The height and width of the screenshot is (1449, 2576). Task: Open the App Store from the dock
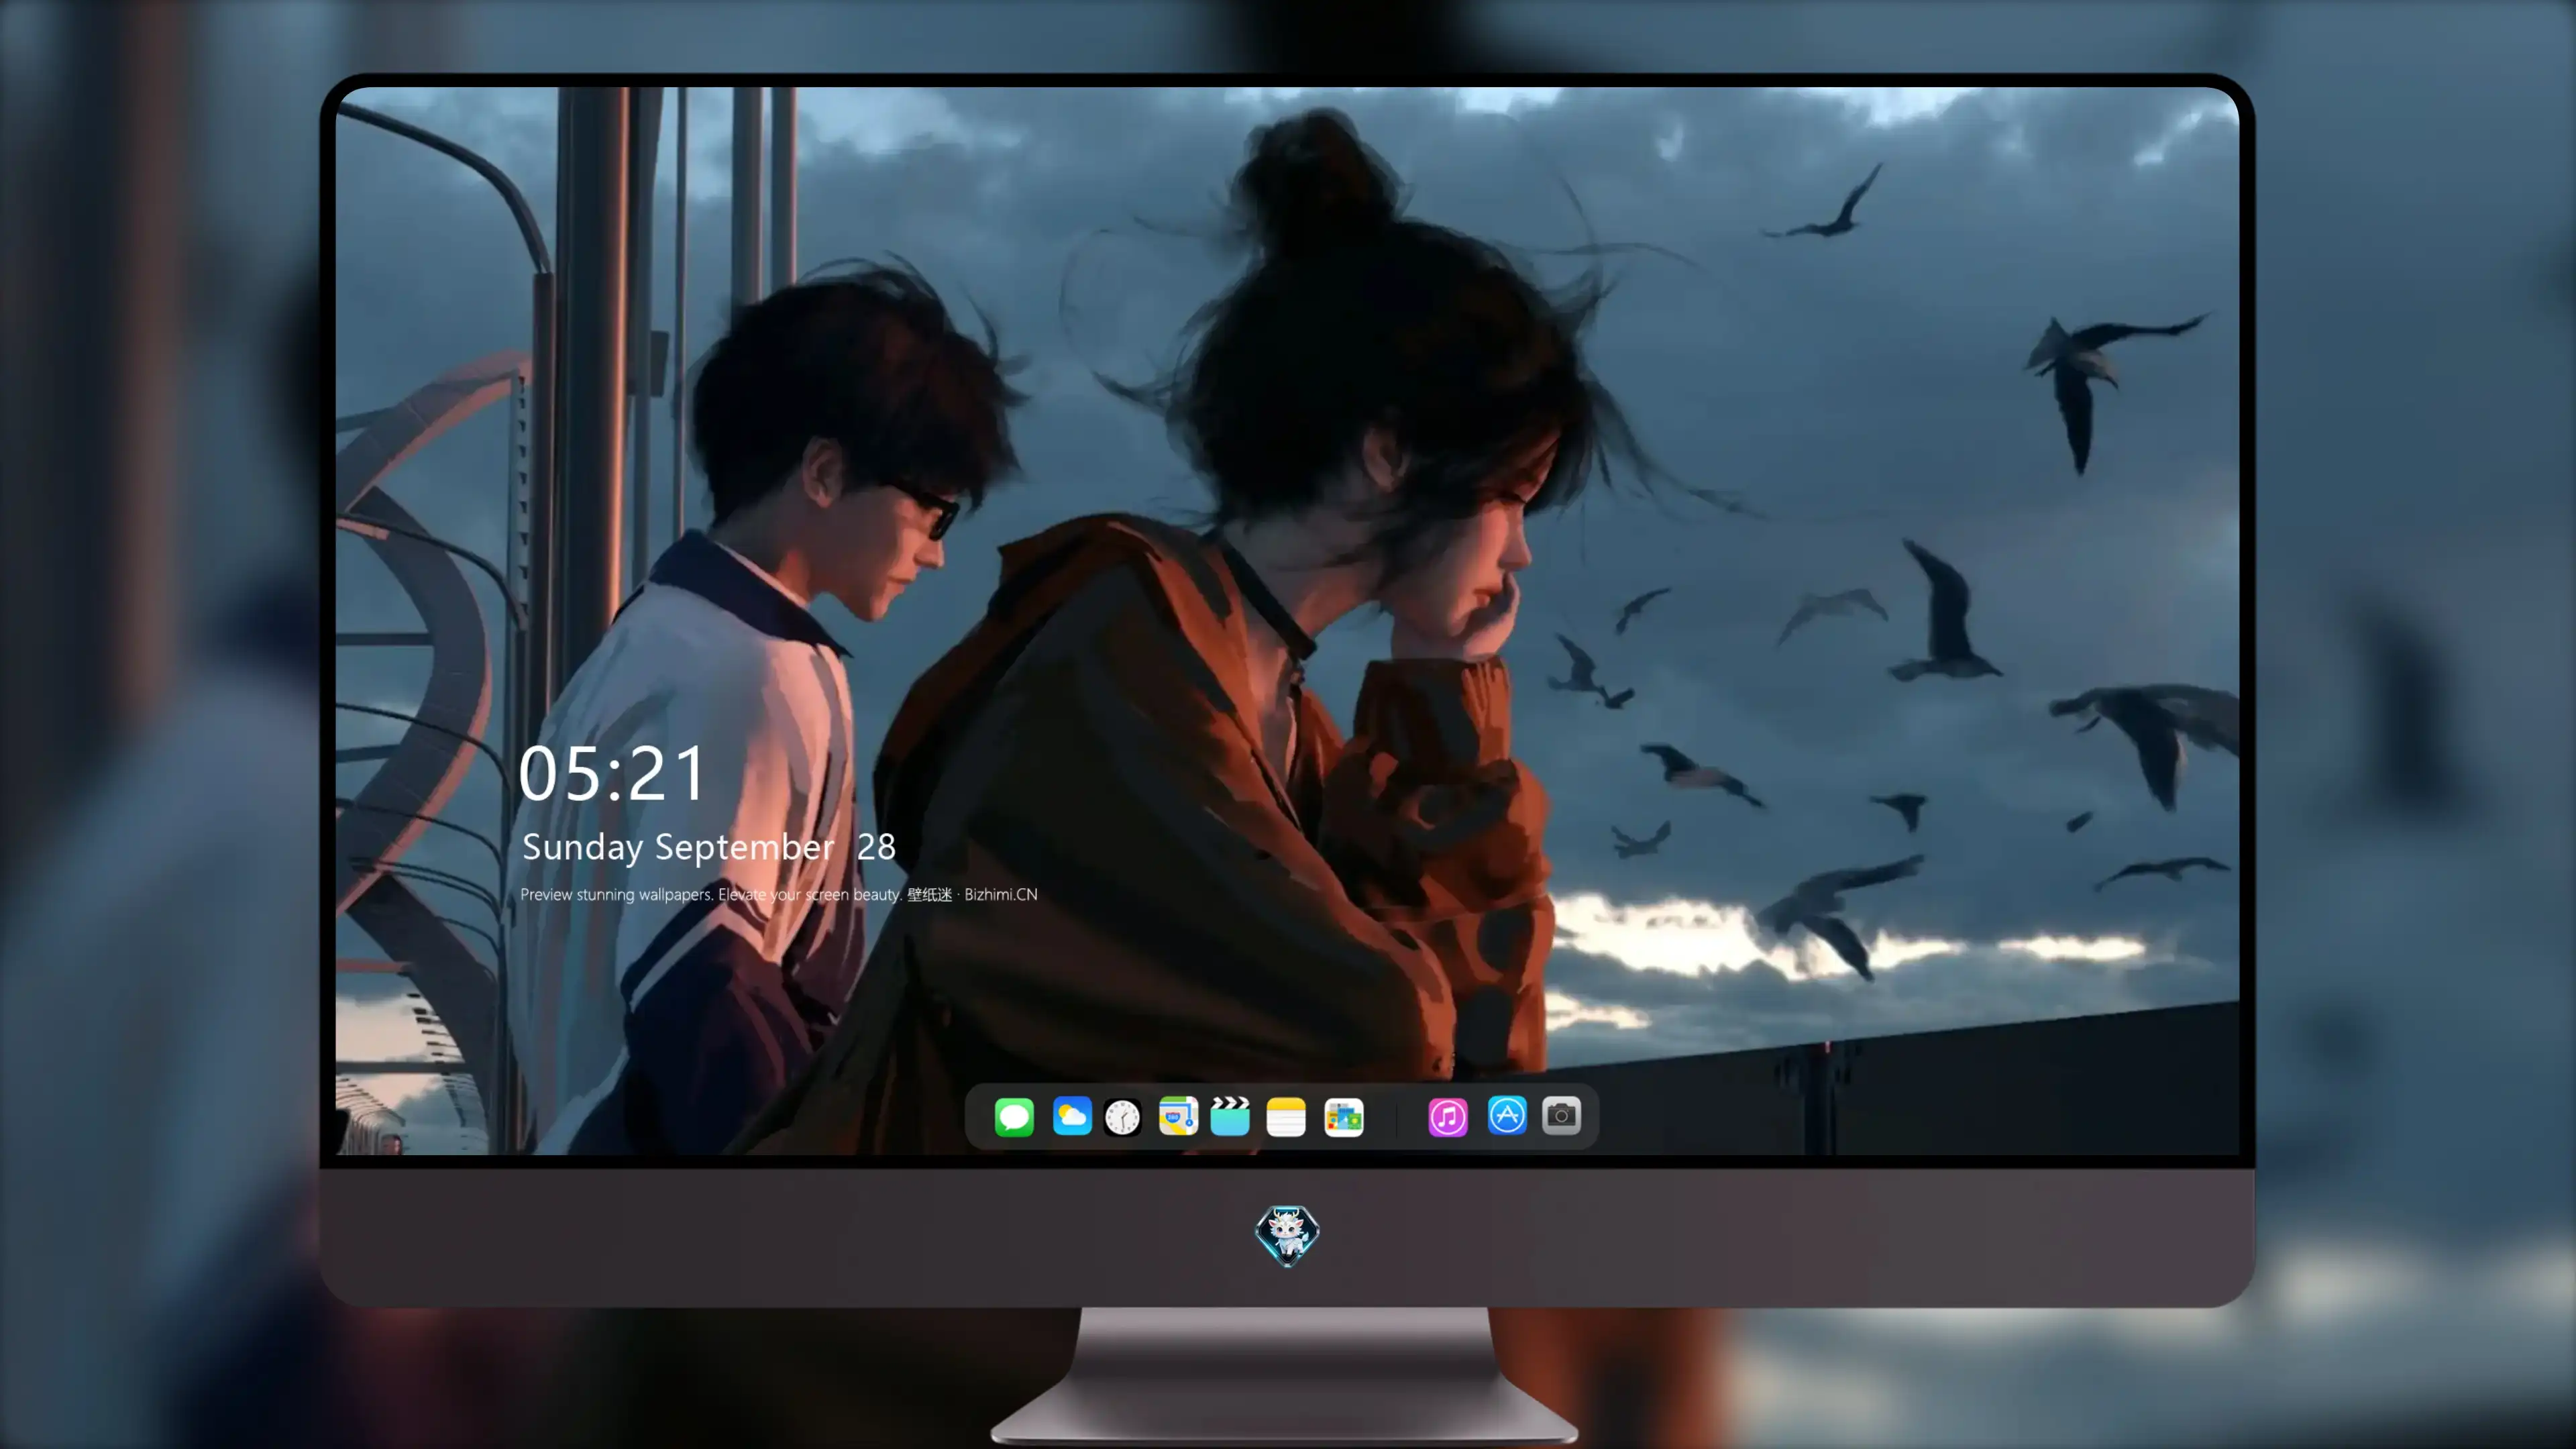click(x=1507, y=1115)
